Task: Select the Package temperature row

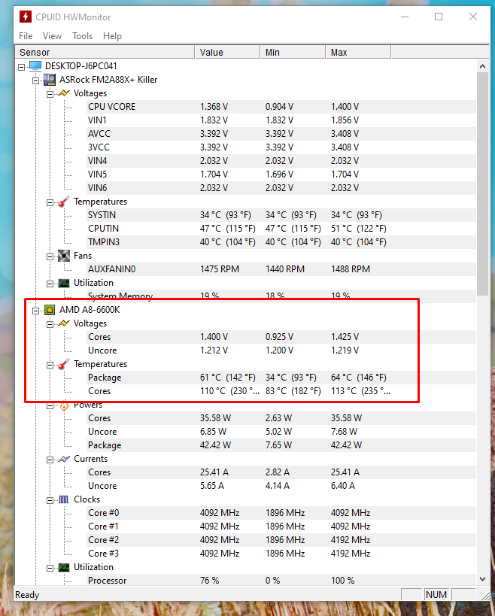Action: tap(281, 378)
